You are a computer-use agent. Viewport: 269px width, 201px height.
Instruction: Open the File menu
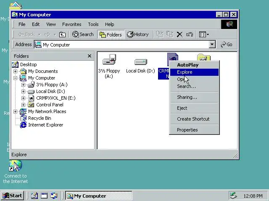(22, 24)
